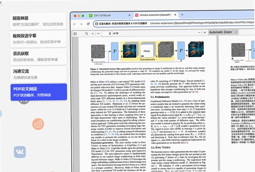
Task: Click the yellow macOS minimize button
Action: [x=79, y=16]
